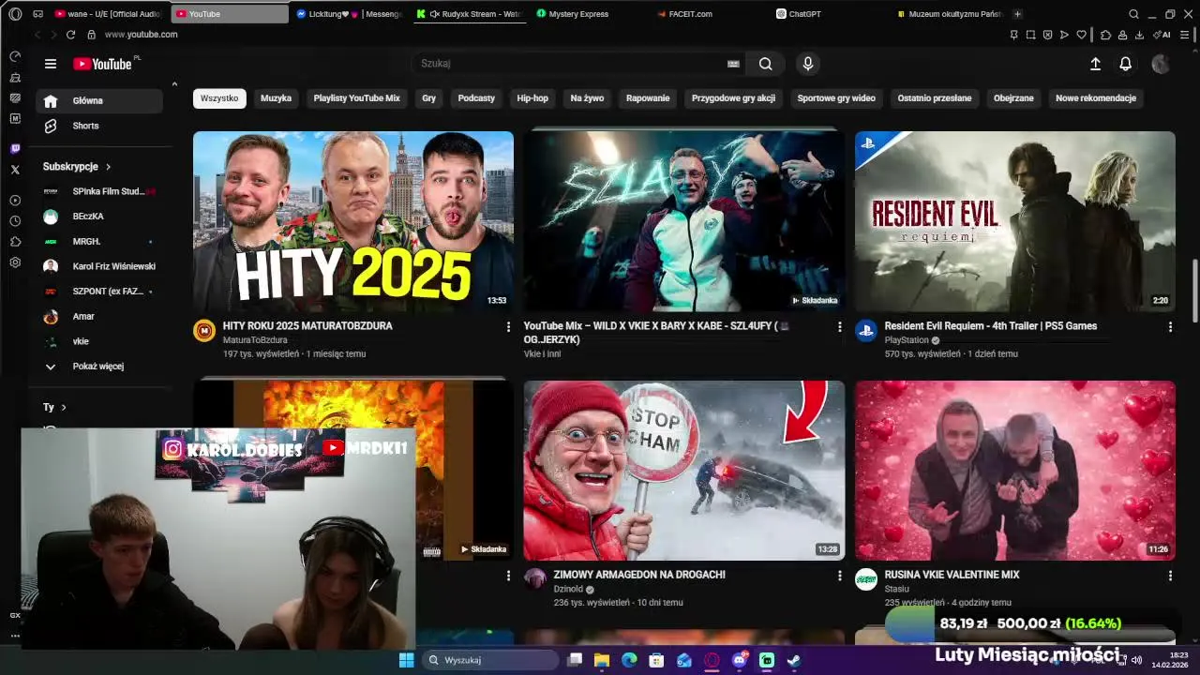Open options for RUSINA VKIE VALENTINE MIX
This screenshot has width=1200, height=675.
[x=1170, y=575]
